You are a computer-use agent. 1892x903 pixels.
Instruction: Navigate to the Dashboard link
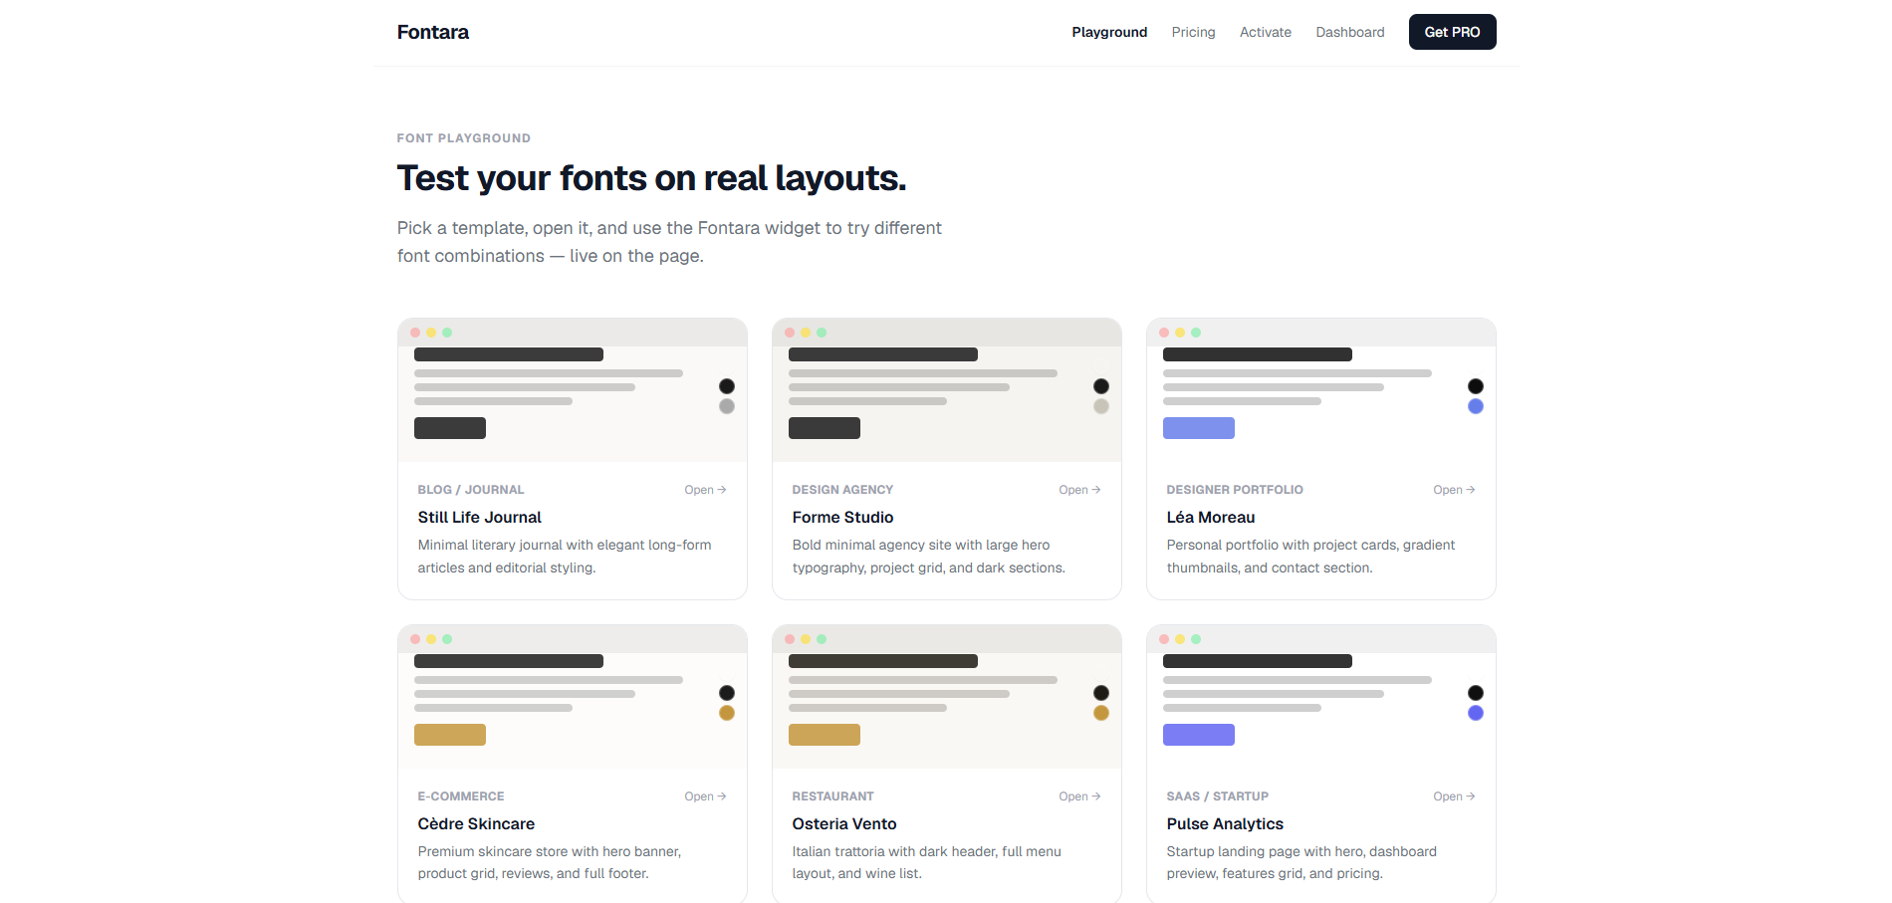1349,32
